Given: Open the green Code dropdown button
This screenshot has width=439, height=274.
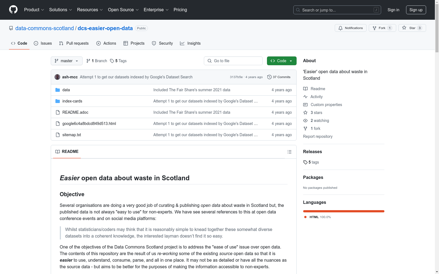Looking at the screenshot, I should pos(282,61).
